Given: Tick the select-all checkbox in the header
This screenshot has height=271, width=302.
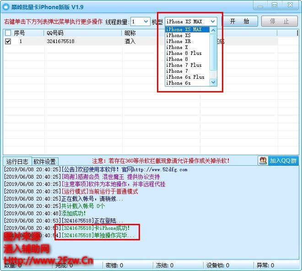Looking at the screenshot, I should [x=8, y=33].
